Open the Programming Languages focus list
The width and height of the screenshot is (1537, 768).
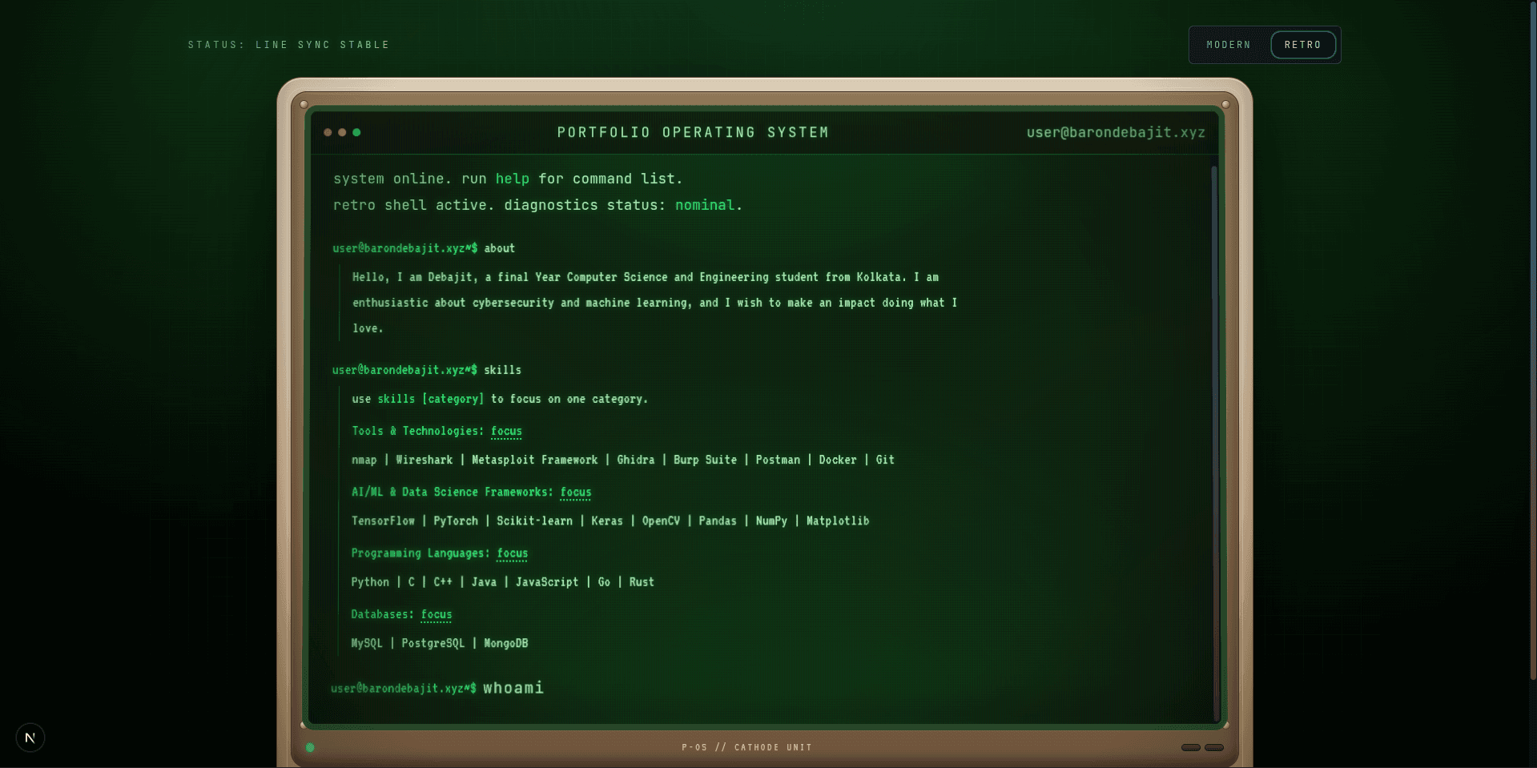click(x=511, y=553)
